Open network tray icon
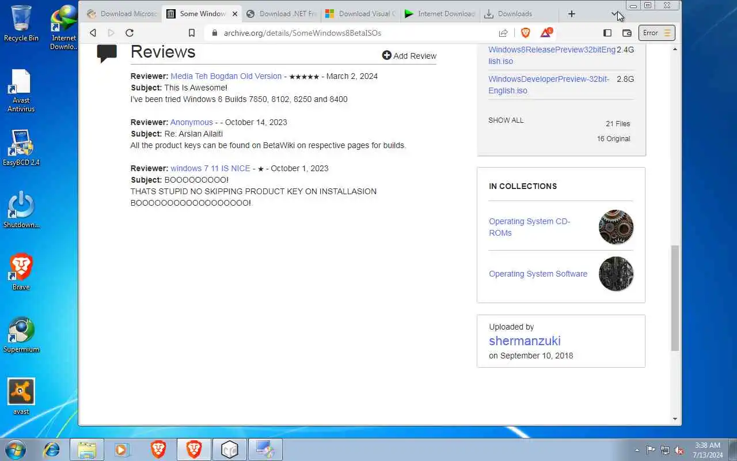This screenshot has width=737, height=461. [665, 450]
